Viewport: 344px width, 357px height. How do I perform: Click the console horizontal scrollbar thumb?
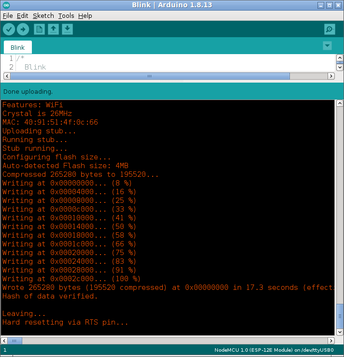click(14, 341)
